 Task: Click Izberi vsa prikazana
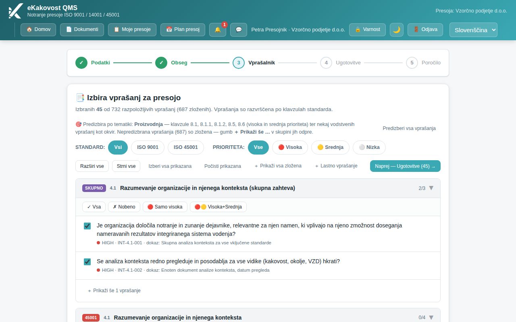pos(170,166)
